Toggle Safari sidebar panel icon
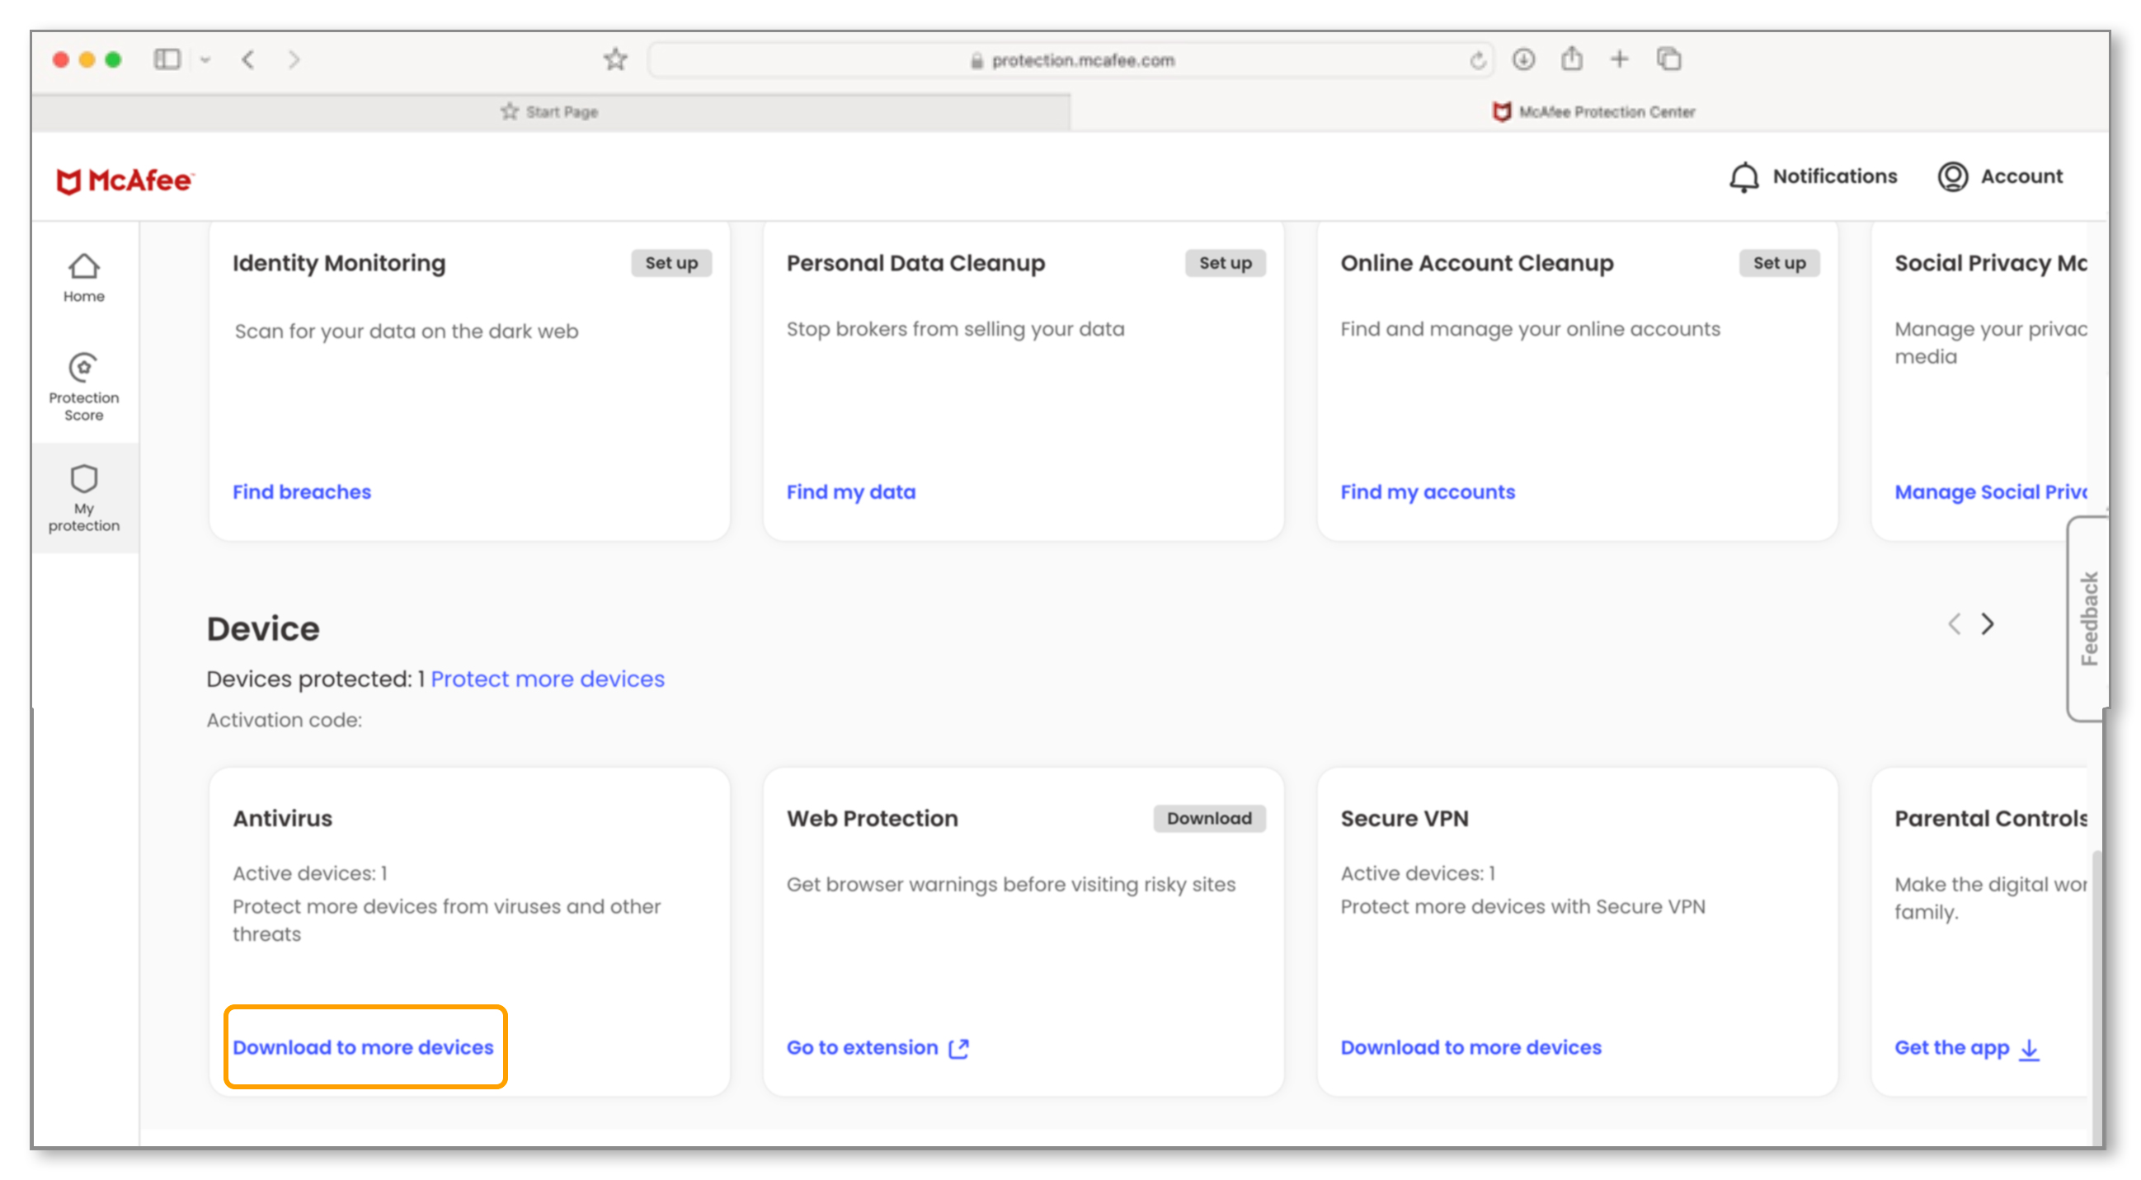The image size is (2141, 1180). pos(167,60)
